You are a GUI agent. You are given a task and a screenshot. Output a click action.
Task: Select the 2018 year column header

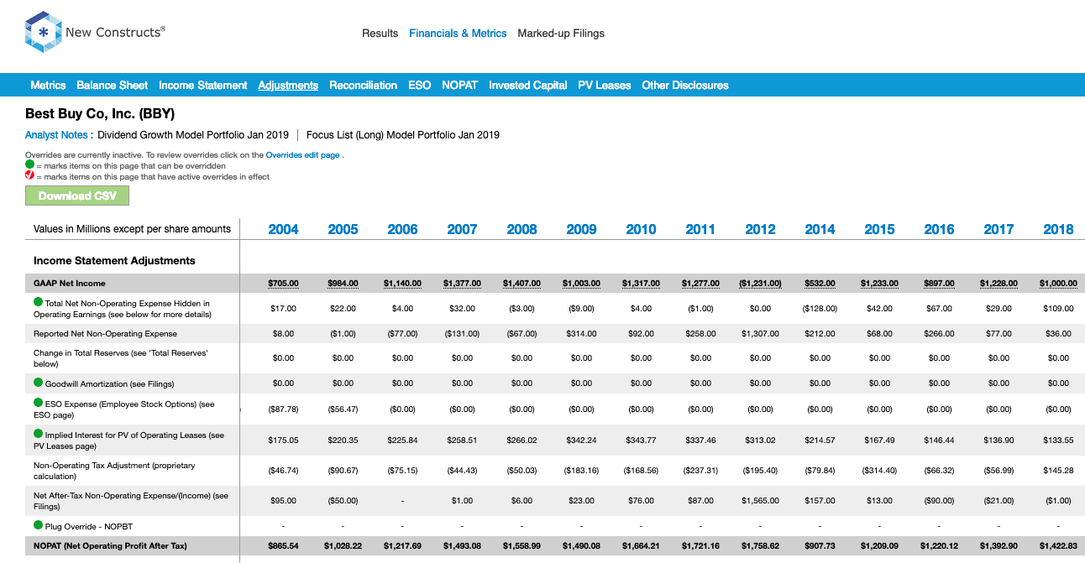[x=1058, y=229]
